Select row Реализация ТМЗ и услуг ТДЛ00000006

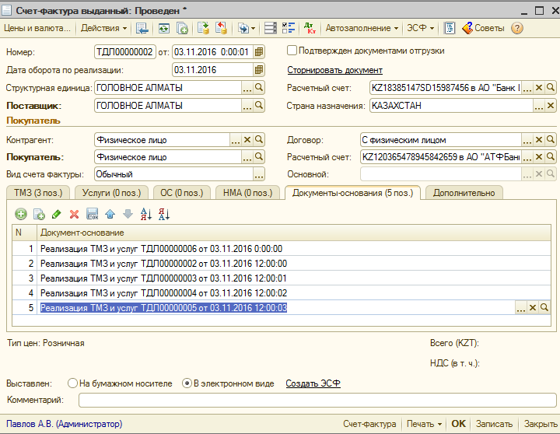tap(282, 249)
